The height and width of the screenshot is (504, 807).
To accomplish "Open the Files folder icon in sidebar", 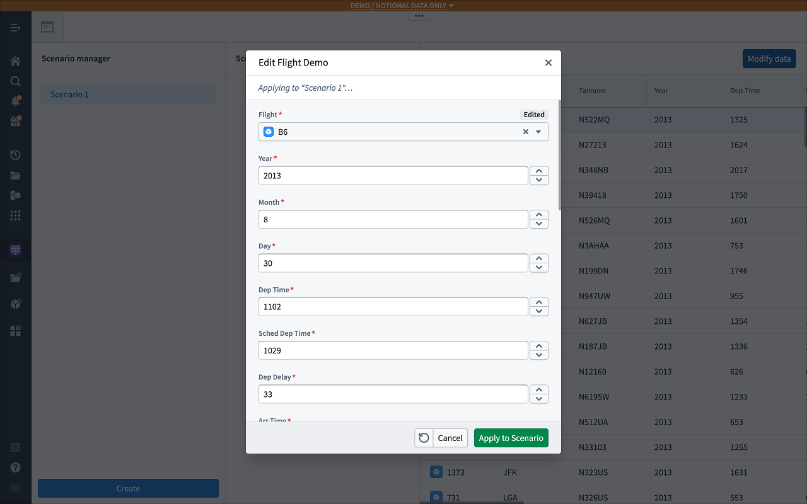I will tap(15, 175).
